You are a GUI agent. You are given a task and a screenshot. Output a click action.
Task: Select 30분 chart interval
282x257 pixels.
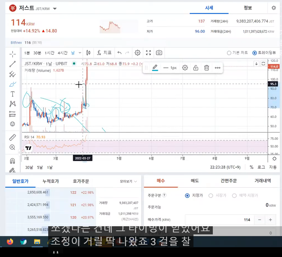[37, 53]
